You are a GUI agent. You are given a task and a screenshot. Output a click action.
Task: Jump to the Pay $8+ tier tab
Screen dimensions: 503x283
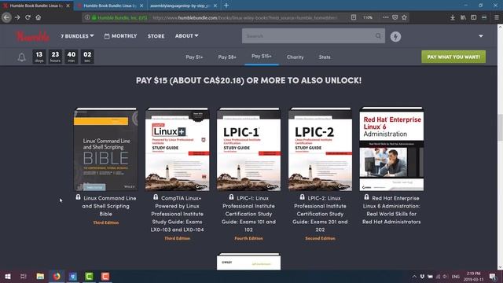[227, 57]
